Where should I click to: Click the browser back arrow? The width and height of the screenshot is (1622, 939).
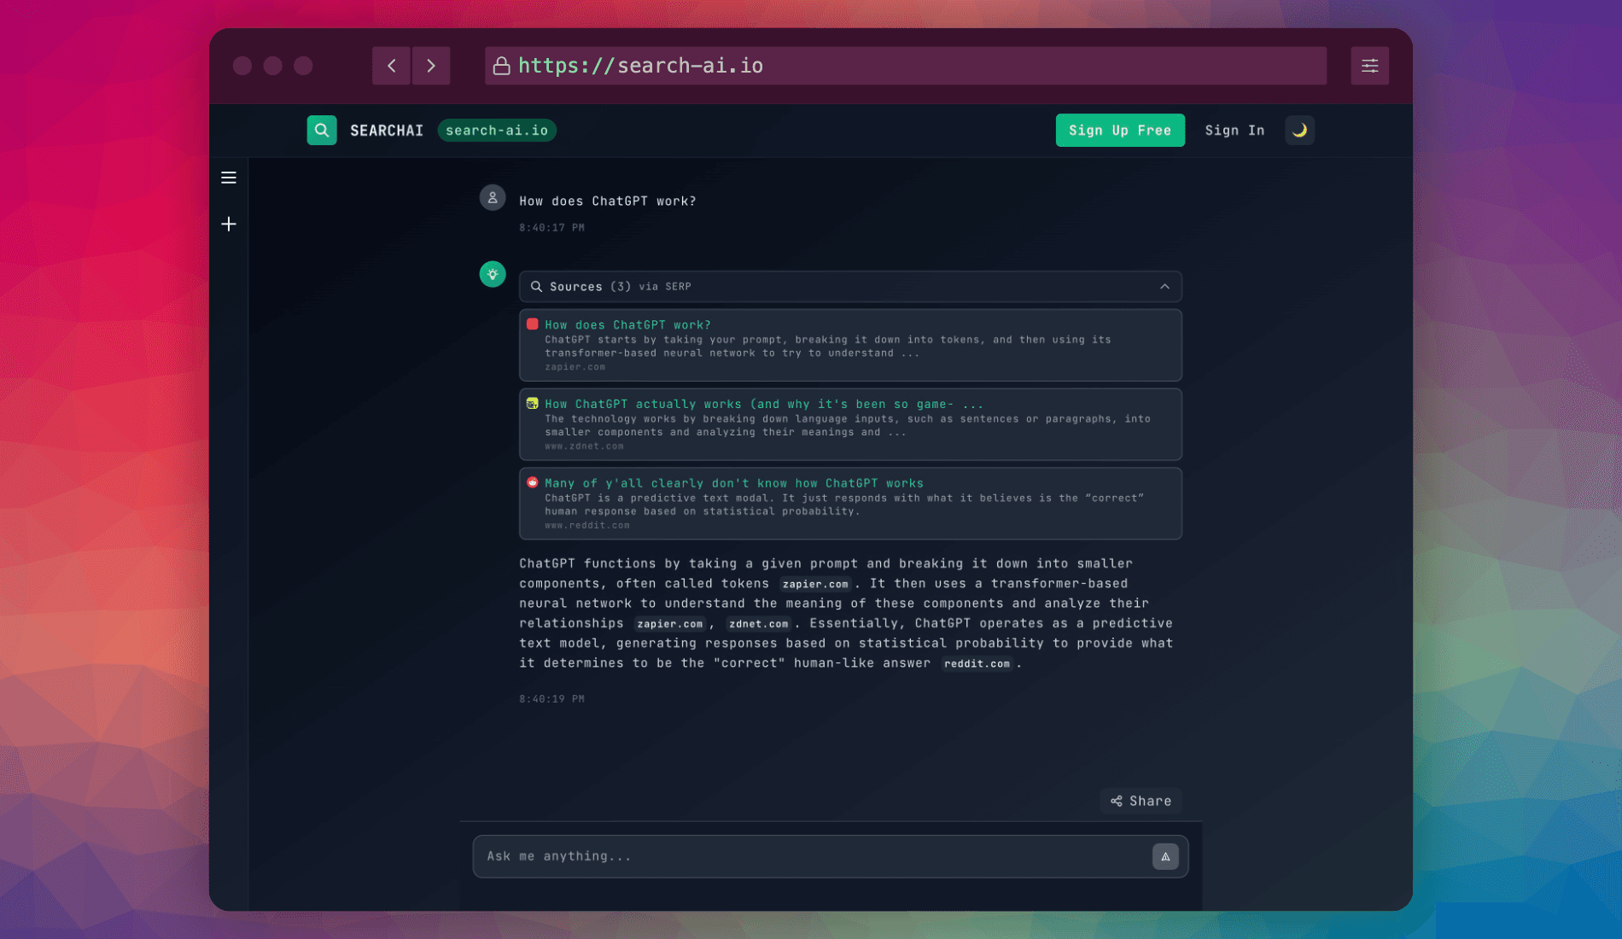[x=391, y=66]
